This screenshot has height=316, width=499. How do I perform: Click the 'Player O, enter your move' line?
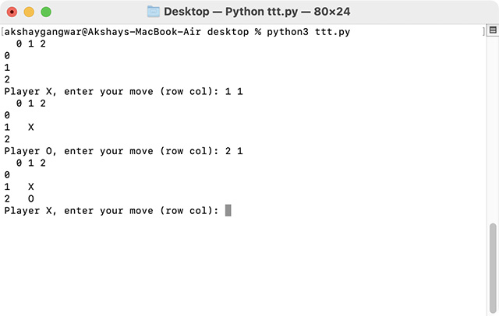pos(123,151)
